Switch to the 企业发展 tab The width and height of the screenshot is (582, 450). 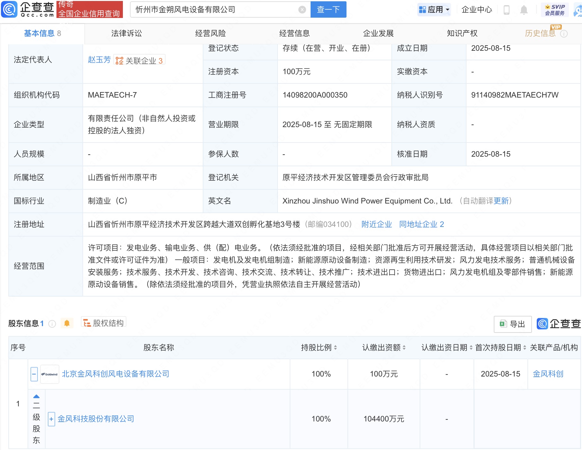click(378, 33)
